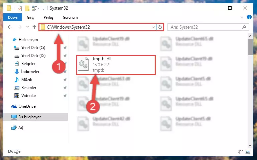Expand the ribbon with chevron

pyautogui.click(x=242, y=17)
